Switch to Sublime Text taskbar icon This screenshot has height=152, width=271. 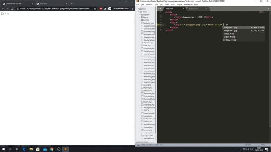(66, 149)
